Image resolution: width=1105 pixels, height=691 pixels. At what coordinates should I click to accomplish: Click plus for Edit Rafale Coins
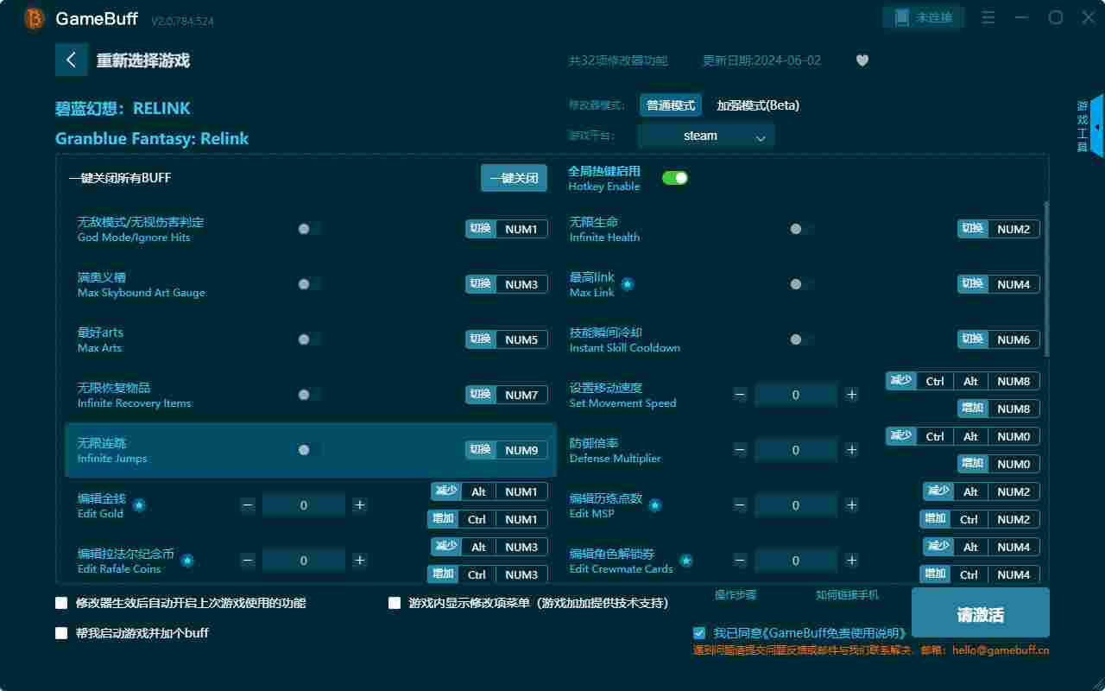click(360, 561)
